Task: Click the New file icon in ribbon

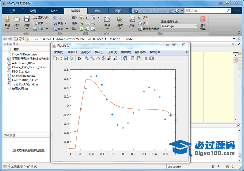Action: click(7, 19)
